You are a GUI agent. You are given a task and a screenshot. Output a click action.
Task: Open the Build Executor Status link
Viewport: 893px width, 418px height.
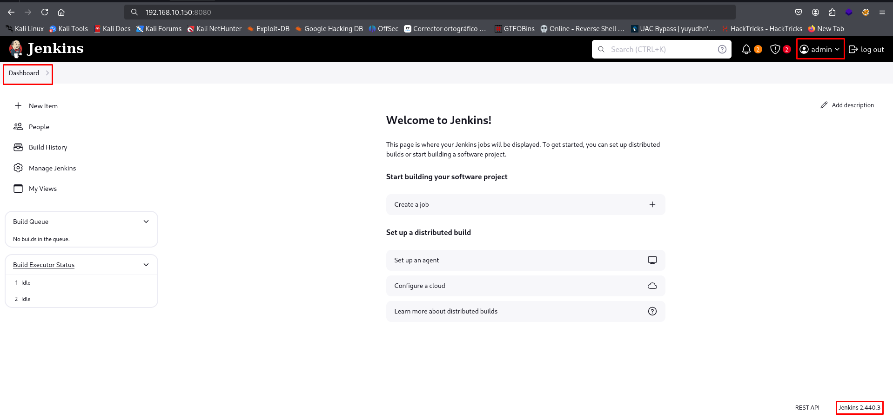pos(44,265)
